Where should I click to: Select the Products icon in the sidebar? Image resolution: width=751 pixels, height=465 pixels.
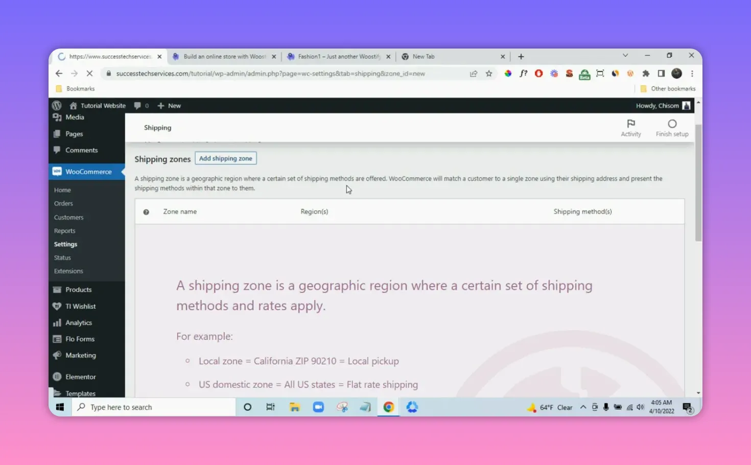(x=57, y=289)
